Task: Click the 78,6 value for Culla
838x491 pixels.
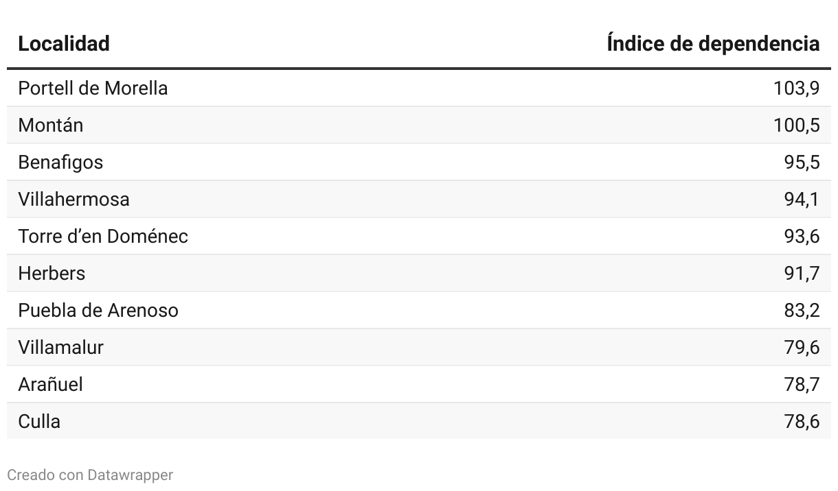Action: coord(802,422)
